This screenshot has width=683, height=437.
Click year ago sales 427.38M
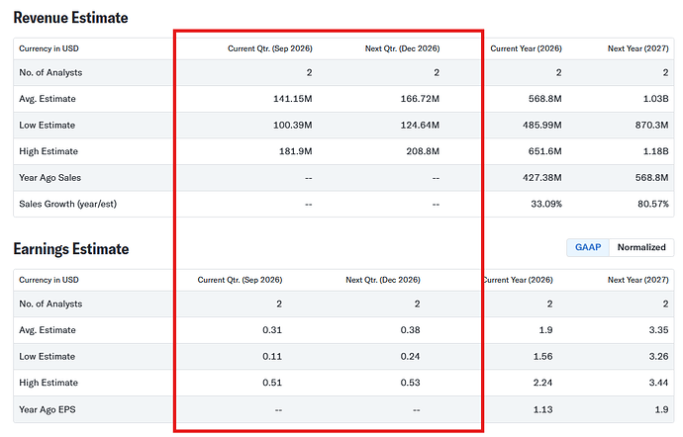[541, 178]
